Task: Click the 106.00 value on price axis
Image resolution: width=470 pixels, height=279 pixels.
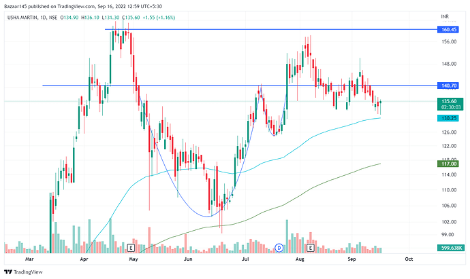Action: [x=448, y=206]
